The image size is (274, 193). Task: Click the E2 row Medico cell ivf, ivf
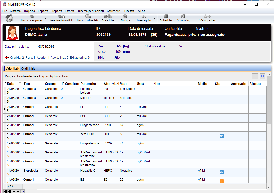pos(206,180)
